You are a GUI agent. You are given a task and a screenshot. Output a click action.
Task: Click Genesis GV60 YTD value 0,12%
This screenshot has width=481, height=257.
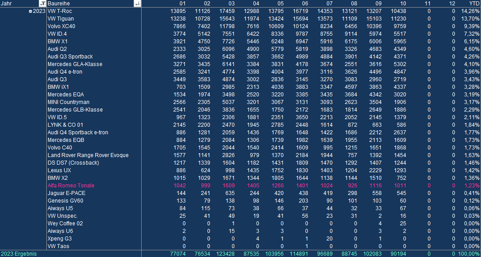(472, 201)
